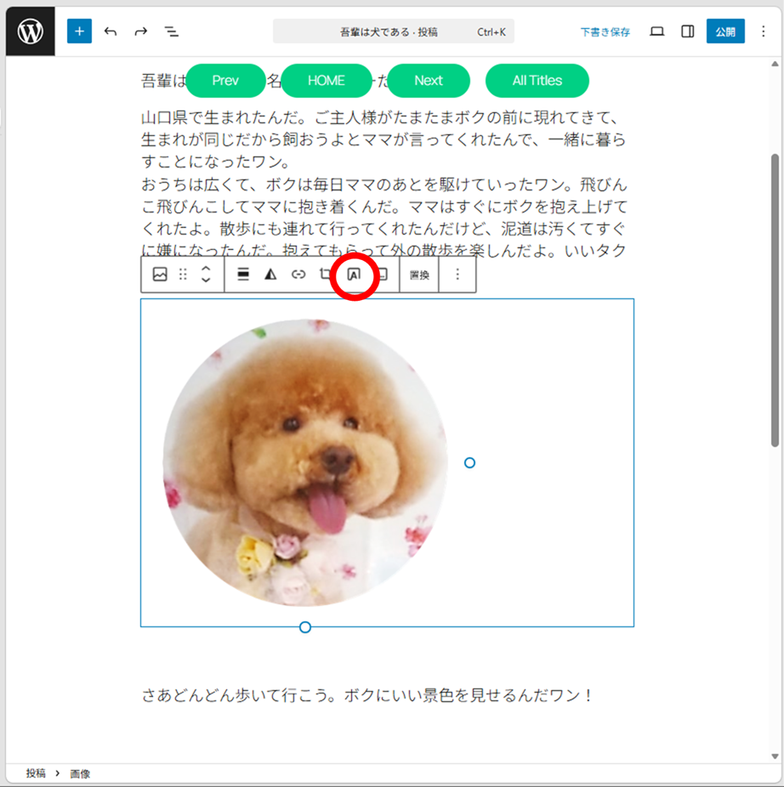Open block options three-dot menu
784x787 pixels.
[x=457, y=275]
